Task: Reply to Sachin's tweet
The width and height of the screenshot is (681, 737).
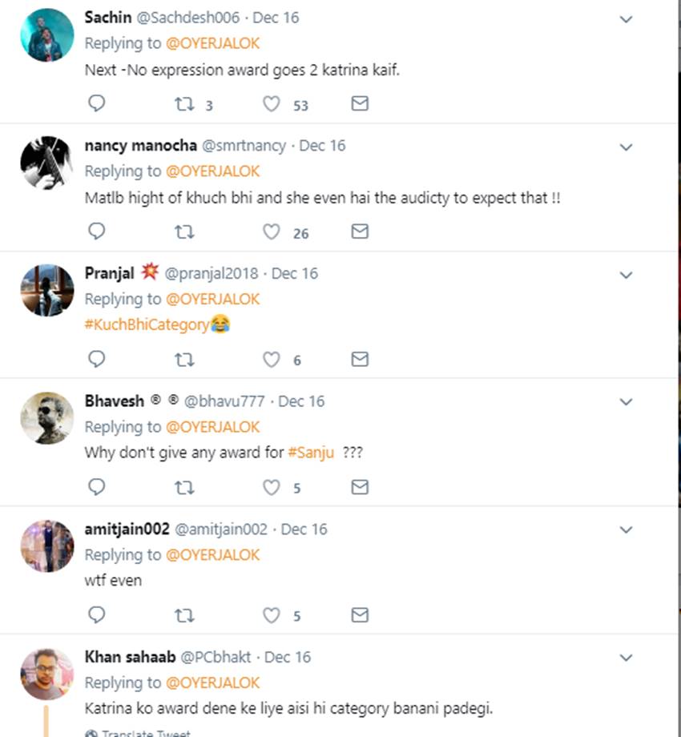Action: tap(96, 104)
